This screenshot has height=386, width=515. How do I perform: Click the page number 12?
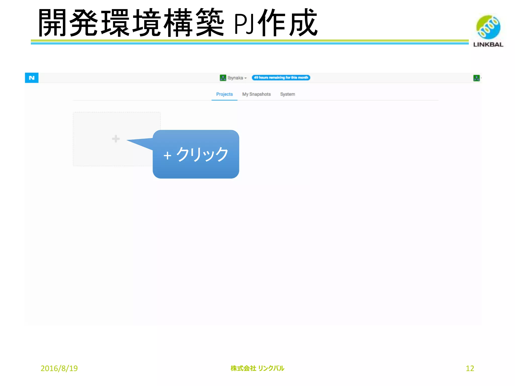pos(470,368)
